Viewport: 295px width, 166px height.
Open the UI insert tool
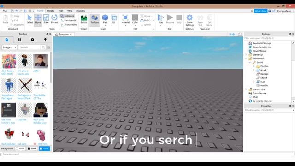tap(114, 19)
